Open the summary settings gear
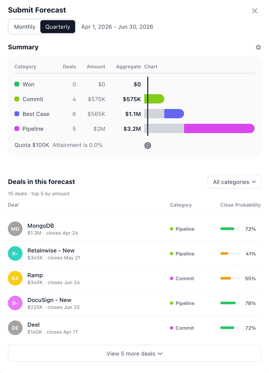This screenshot has height=373, width=269. pos(258,47)
